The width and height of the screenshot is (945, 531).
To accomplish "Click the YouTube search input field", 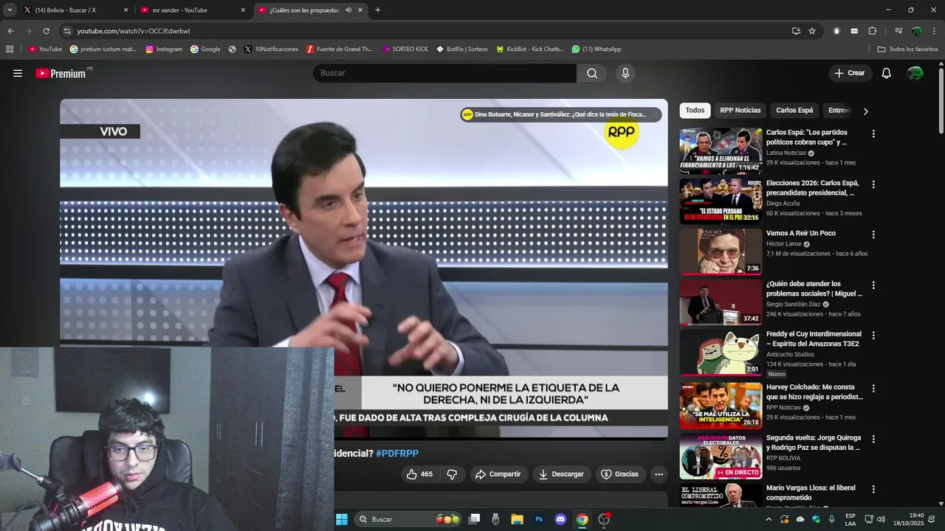I will [x=444, y=73].
